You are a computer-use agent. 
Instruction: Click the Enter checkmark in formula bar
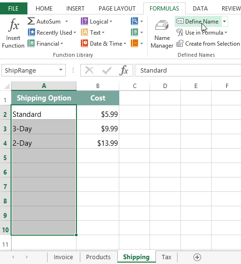107,70
